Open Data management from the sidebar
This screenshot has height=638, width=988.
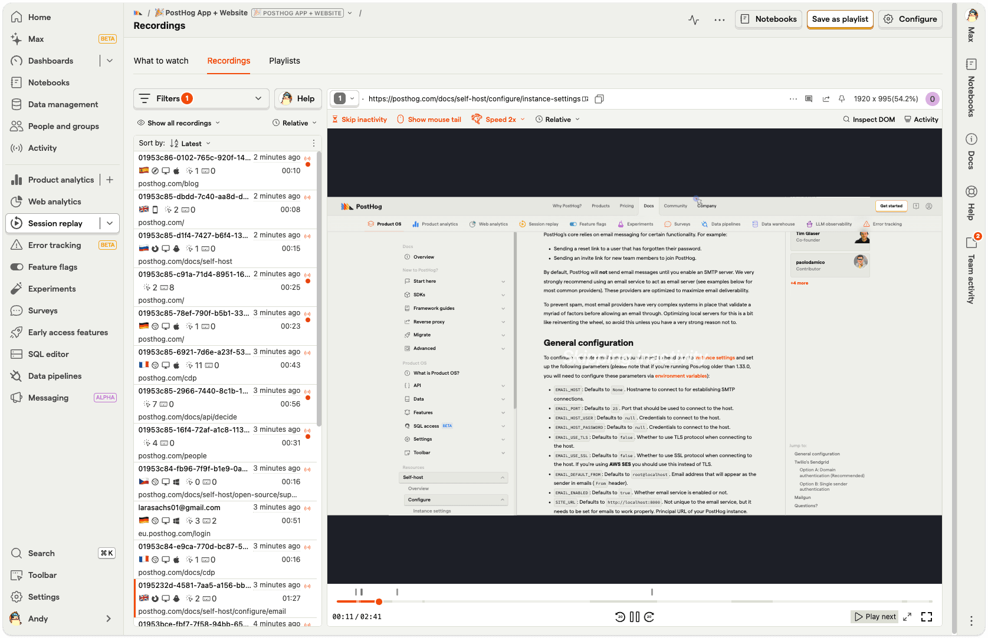tap(63, 104)
